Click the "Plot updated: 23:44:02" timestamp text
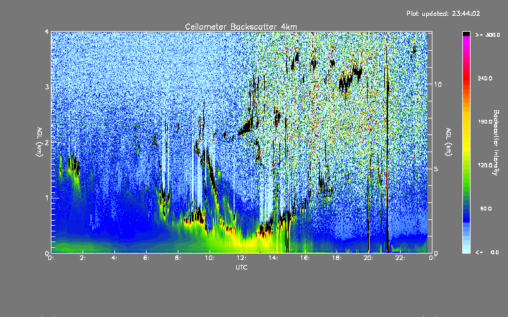Screen dimensions: 508x317 [x=443, y=13]
